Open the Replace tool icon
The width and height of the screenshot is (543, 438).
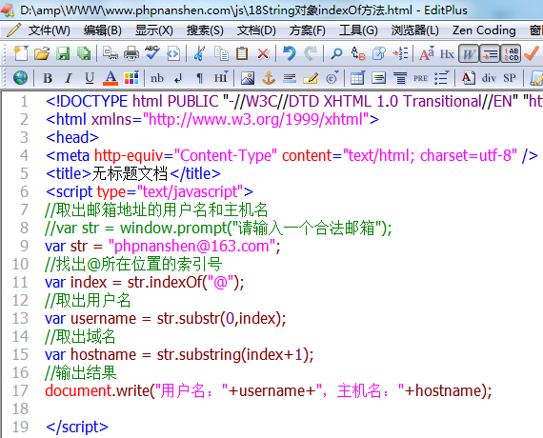[358, 53]
